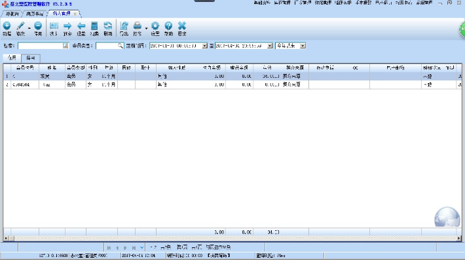The image size is (465, 261).
Task: Click the 性别 (gender) column header
Action: (x=93, y=68)
